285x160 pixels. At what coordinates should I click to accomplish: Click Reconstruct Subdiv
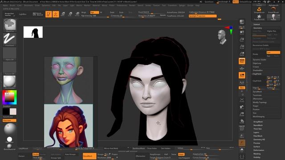[x=261, y=45]
